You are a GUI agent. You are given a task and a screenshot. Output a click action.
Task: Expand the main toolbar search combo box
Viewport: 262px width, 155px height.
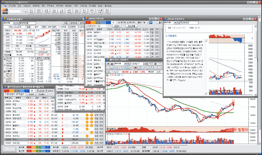pyautogui.click(x=21, y=11)
